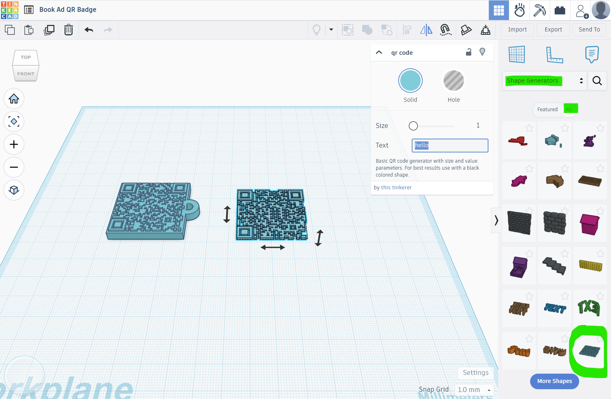
Task: Click the More Shapes button
Action: coord(554,381)
